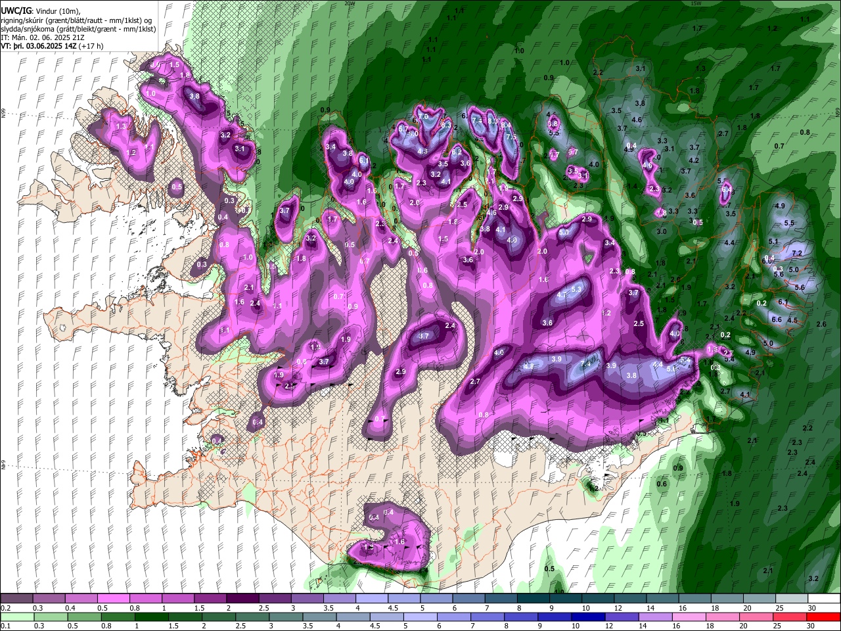This screenshot has height=631, width=841.
Task: Click the grey-green 3–3.5 rain legend swatch
Action: [286, 617]
